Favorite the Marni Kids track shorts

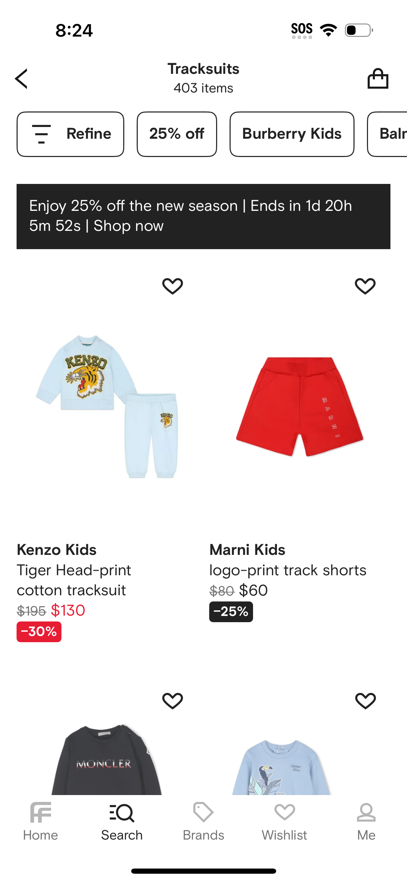[365, 286]
